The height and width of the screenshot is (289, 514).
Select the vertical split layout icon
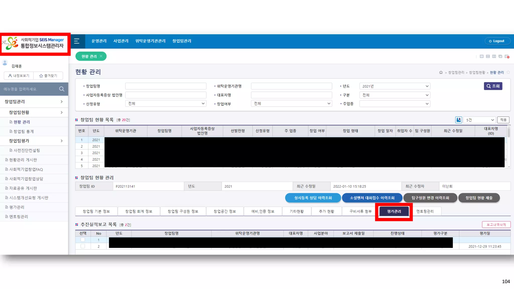pyautogui.click(x=494, y=56)
